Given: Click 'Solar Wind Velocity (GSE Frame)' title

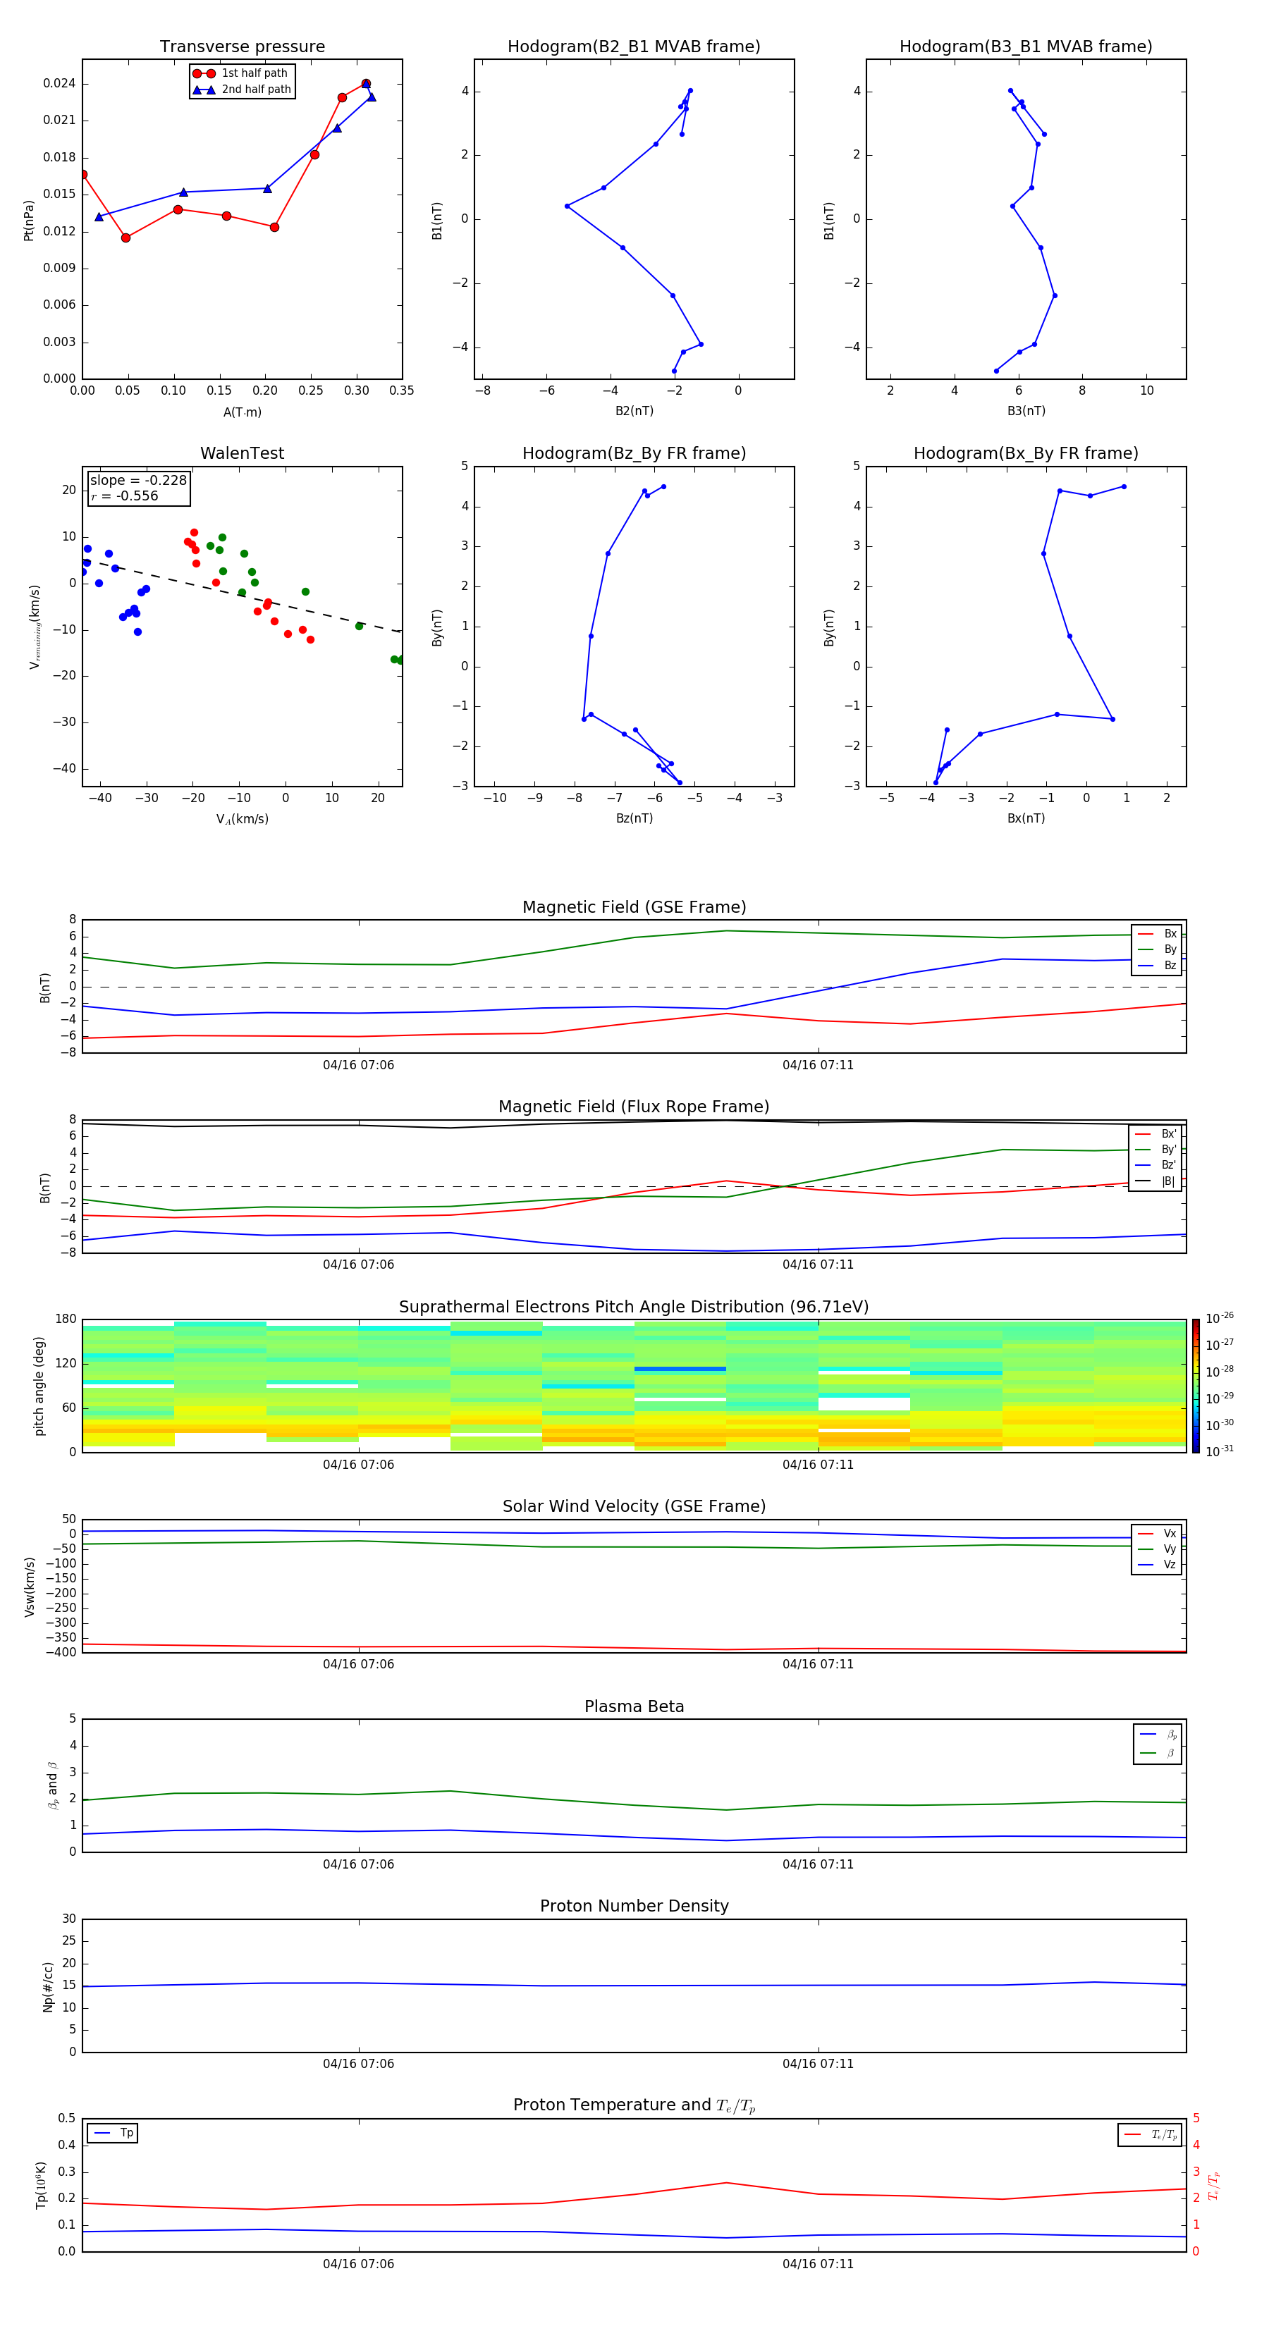Looking at the screenshot, I should (x=634, y=1507).
